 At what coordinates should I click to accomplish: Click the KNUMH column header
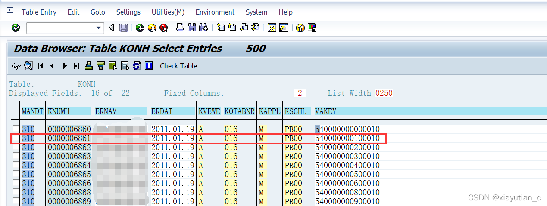[69, 111]
